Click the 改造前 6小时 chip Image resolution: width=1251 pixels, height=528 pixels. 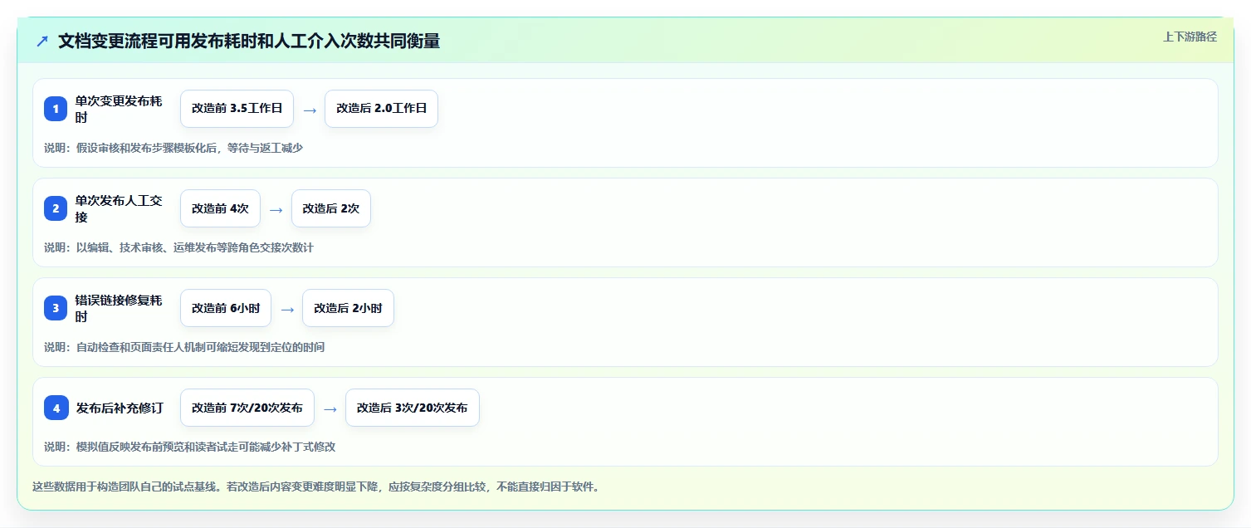click(x=226, y=308)
